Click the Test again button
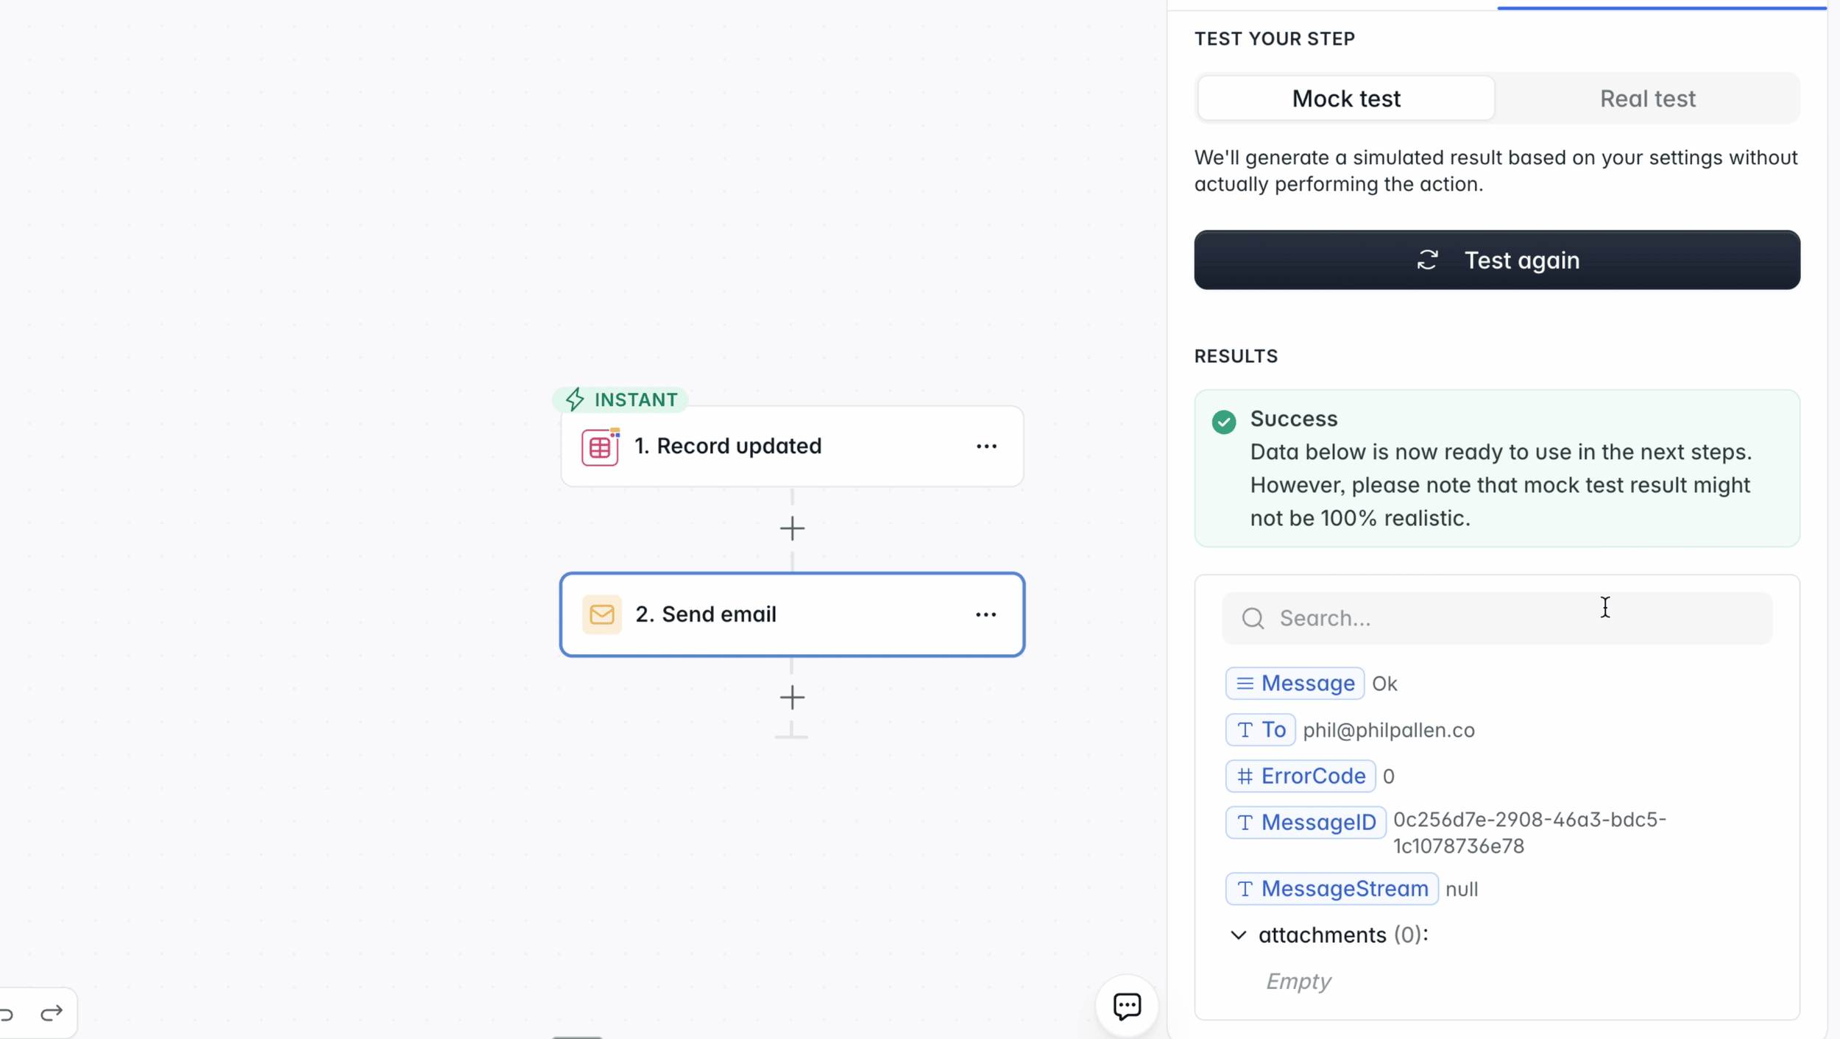Image resolution: width=1840 pixels, height=1039 pixels. click(1497, 260)
